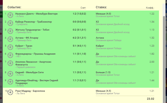Viewport: 167px width, 103px height.
Task: Select event Астана - ФК Атырау
Action: (27, 38)
